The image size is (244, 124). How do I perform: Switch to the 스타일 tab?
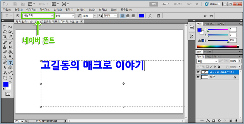221,24
